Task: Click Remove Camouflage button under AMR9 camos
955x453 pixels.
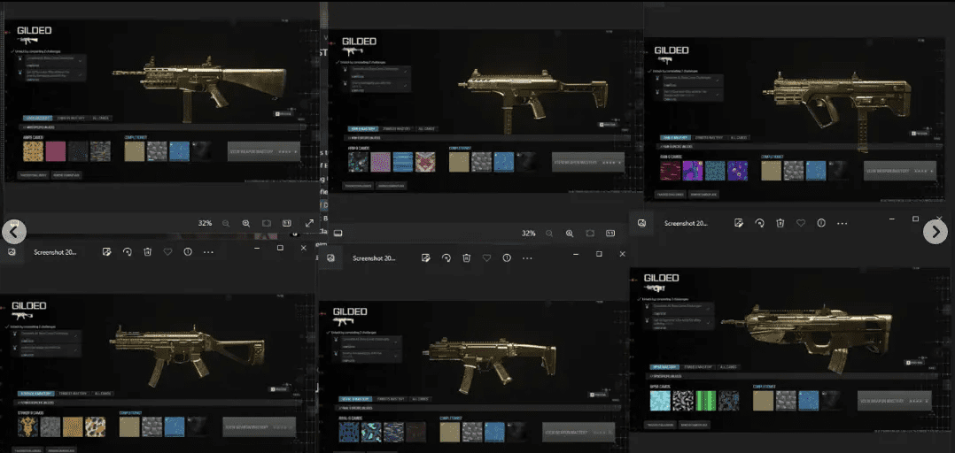Action: pos(66,175)
